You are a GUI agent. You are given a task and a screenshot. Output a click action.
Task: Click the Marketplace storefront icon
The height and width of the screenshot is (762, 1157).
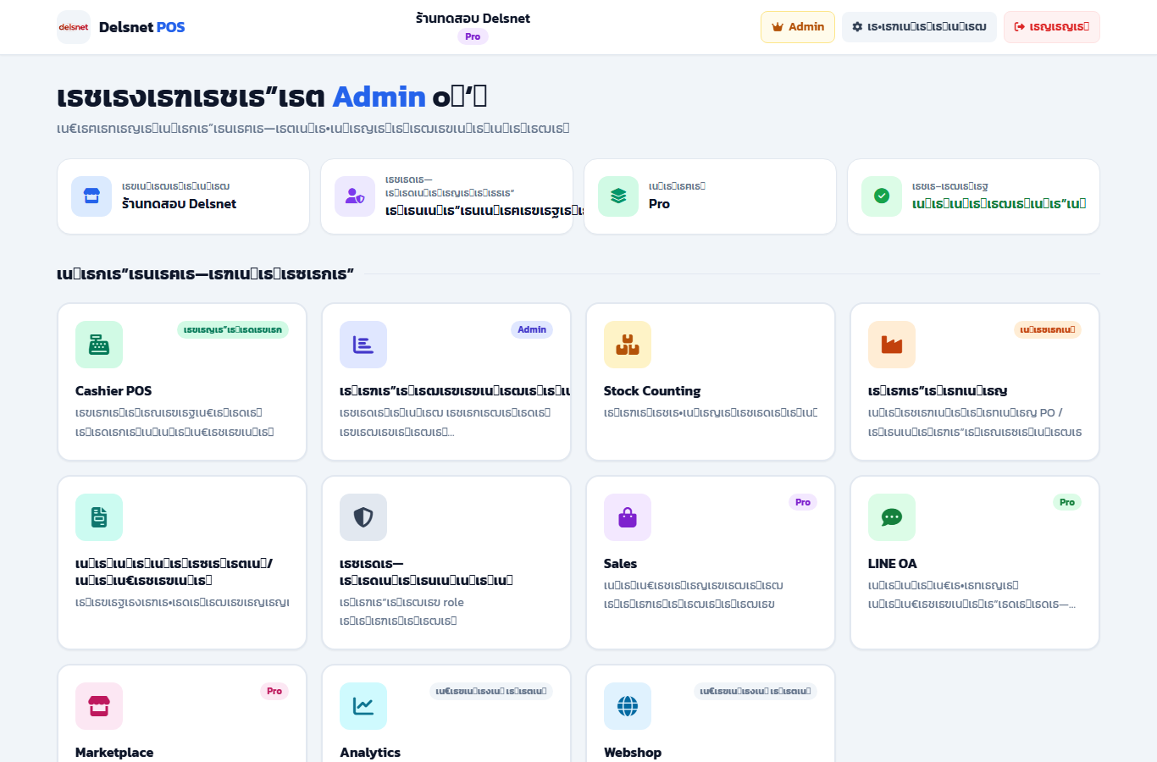click(x=99, y=706)
